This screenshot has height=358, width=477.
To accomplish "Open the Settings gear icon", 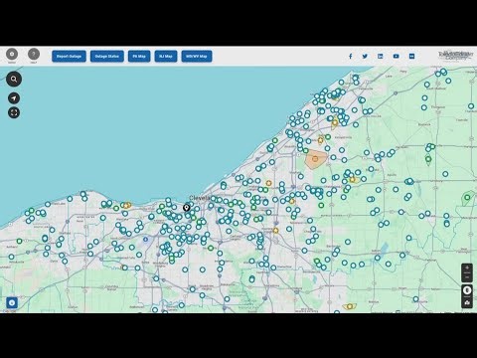I will coord(12,54).
